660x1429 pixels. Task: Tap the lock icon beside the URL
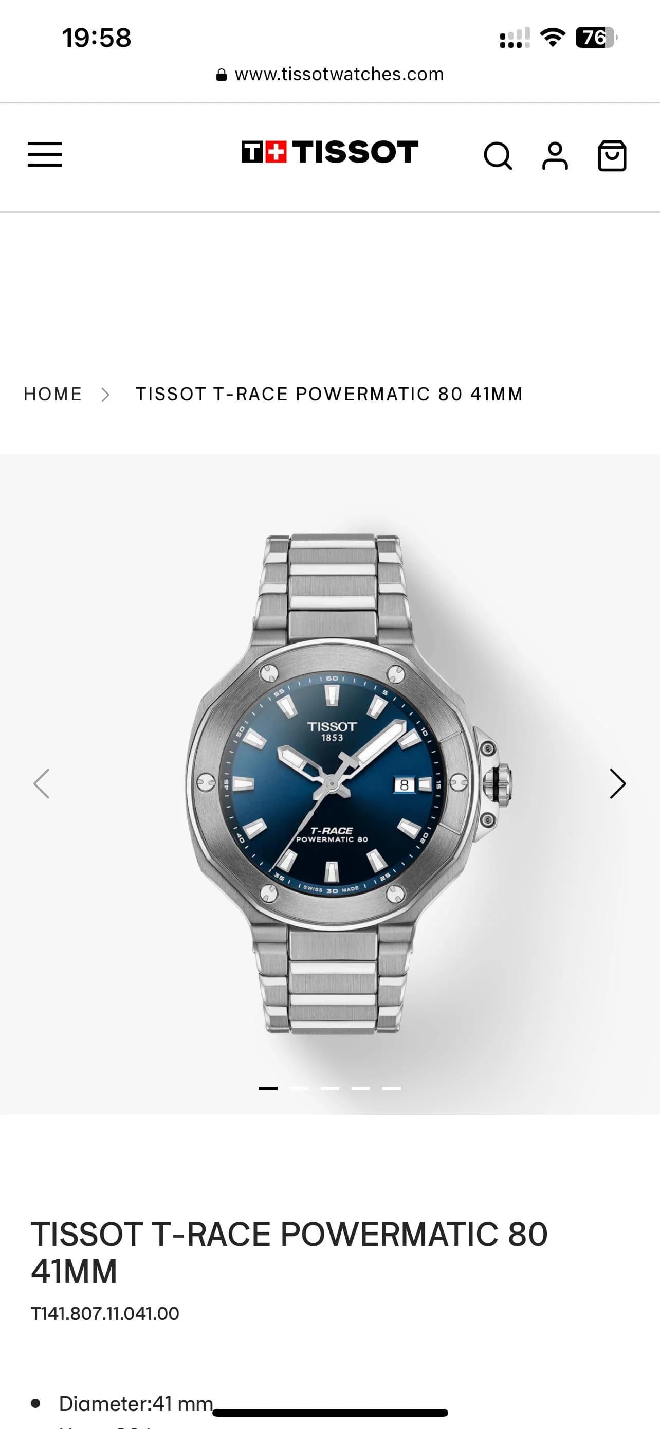point(221,75)
